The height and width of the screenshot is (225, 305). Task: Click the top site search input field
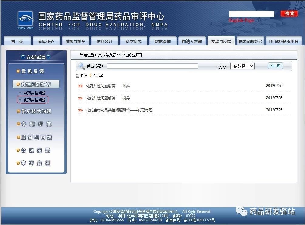252,14
